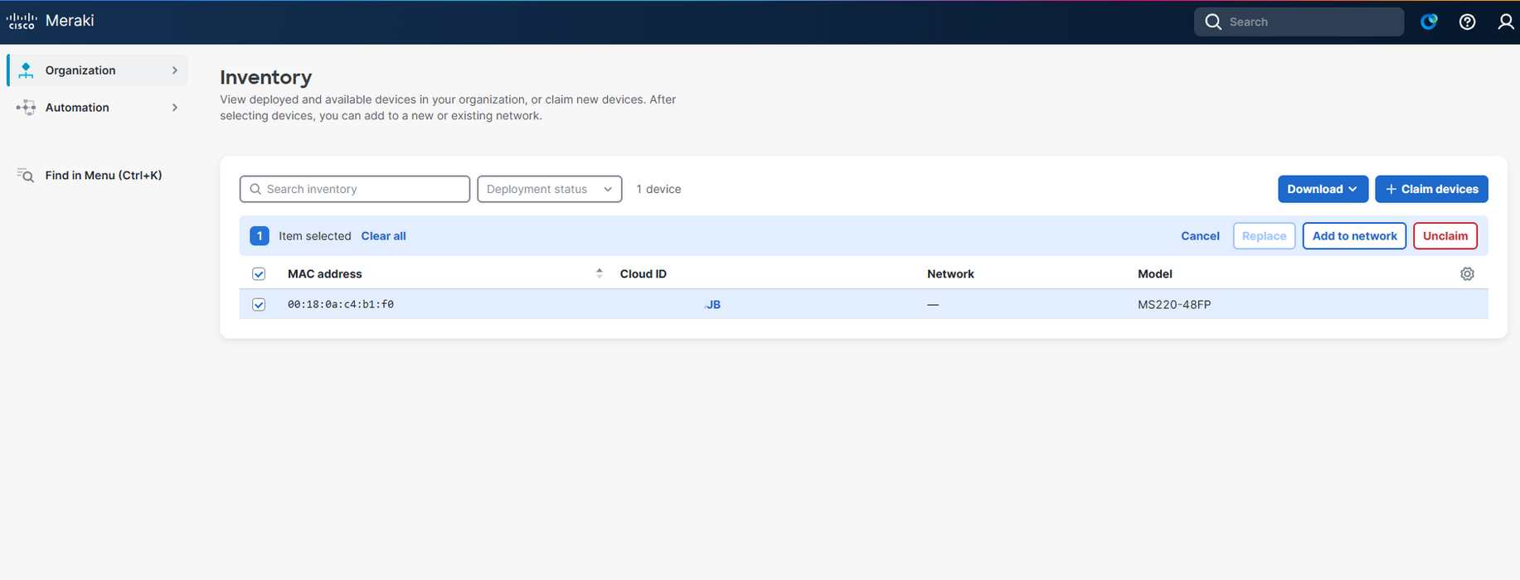1520x580 pixels.
Task: Uncheck the select-all header checkbox
Action: (x=259, y=274)
